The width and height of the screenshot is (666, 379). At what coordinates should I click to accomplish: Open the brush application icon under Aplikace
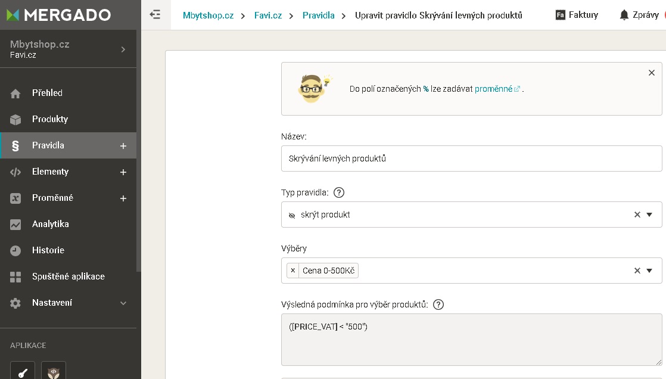[x=23, y=371]
